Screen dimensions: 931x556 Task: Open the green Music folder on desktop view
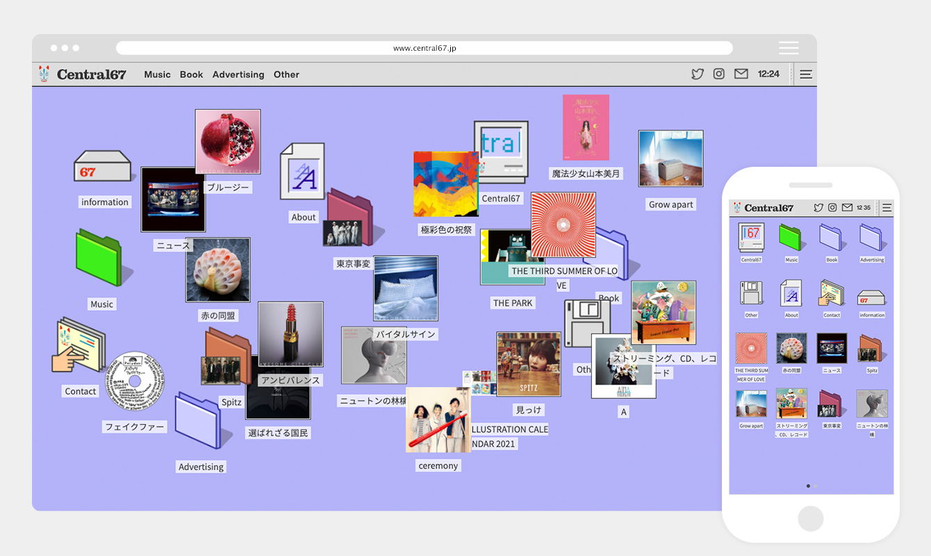tap(101, 257)
